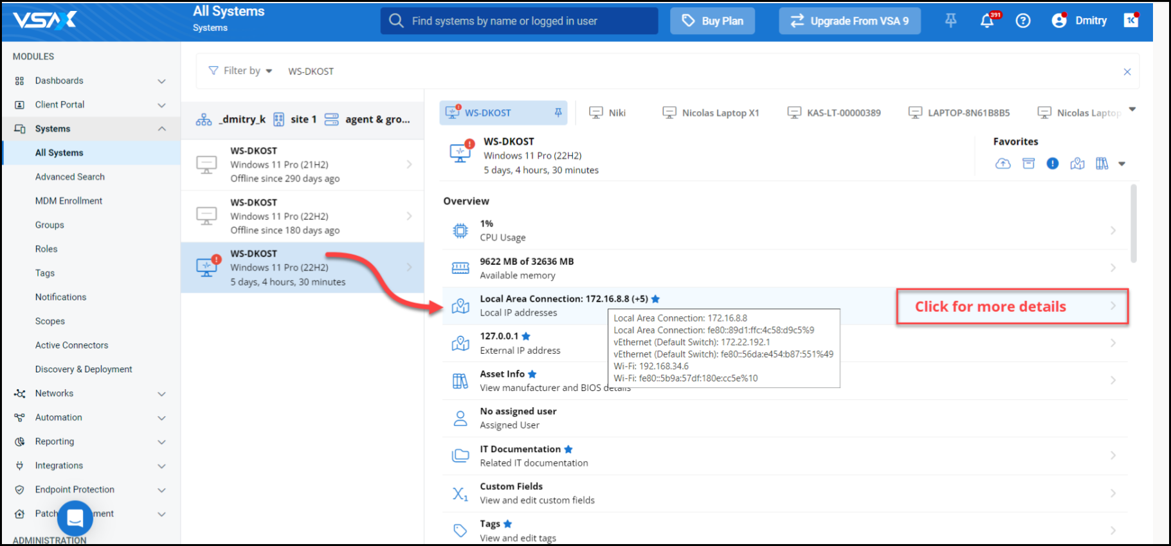Click the Buy Plan button

click(713, 21)
